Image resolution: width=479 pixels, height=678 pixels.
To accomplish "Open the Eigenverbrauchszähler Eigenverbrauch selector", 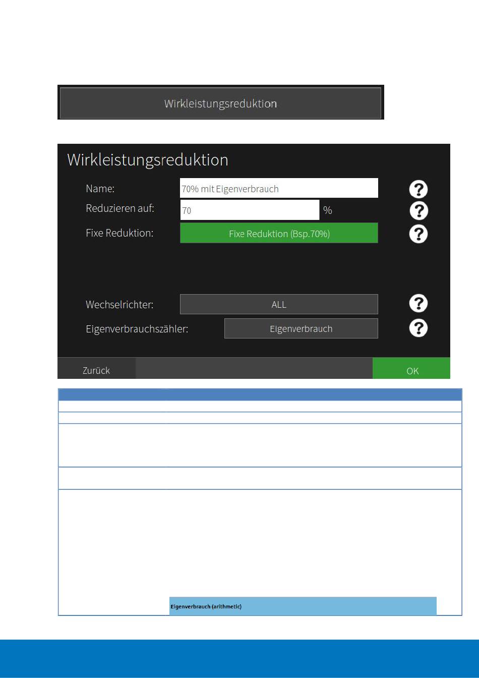I will click(x=301, y=328).
